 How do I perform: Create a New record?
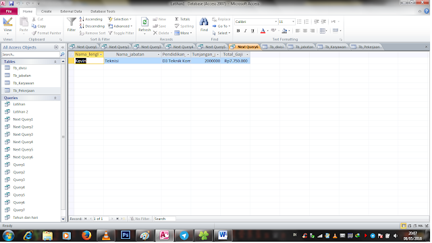coord(159,20)
